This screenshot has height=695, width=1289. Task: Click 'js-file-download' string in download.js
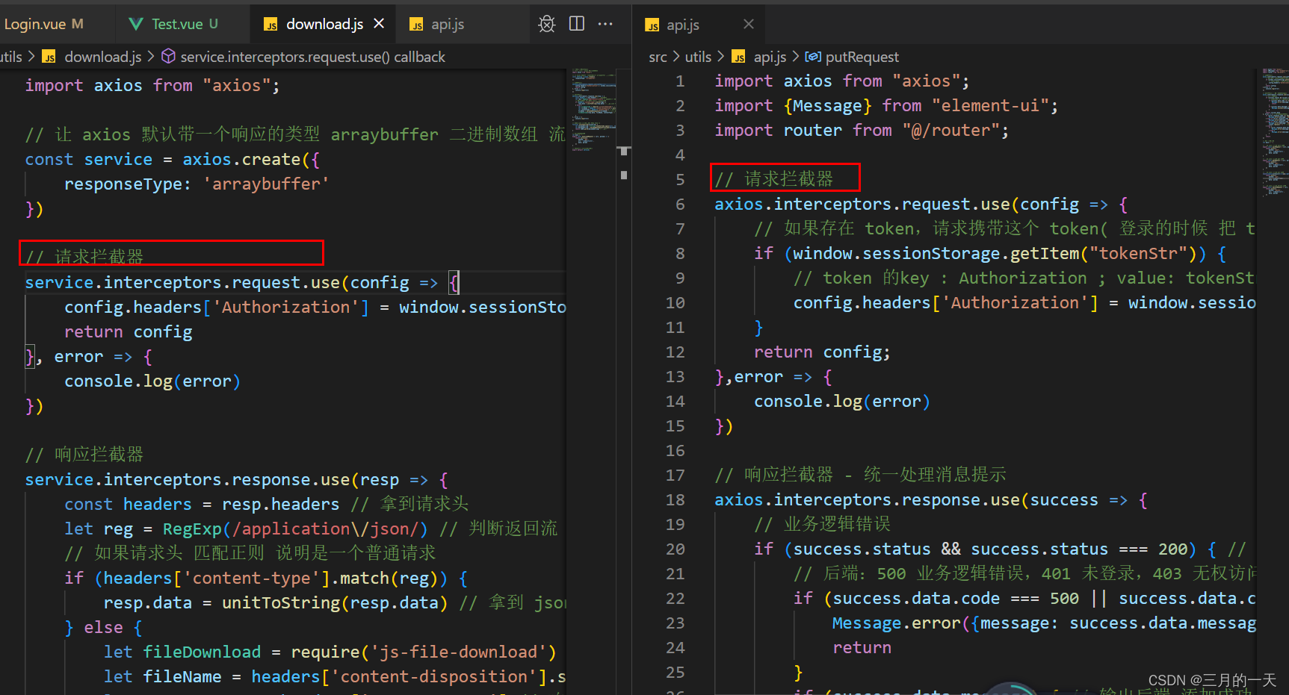click(x=459, y=652)
